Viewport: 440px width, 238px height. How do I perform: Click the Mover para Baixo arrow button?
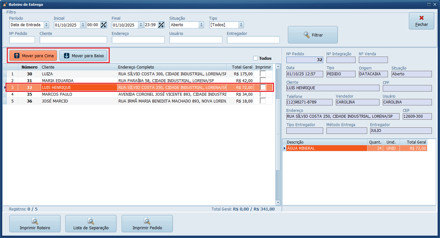point(83,56)
